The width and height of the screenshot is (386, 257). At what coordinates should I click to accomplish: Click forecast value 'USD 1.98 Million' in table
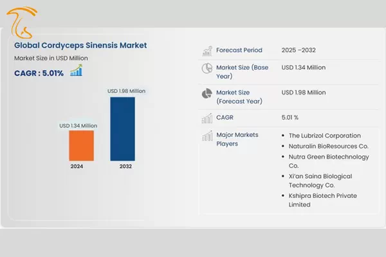point(304,93)
